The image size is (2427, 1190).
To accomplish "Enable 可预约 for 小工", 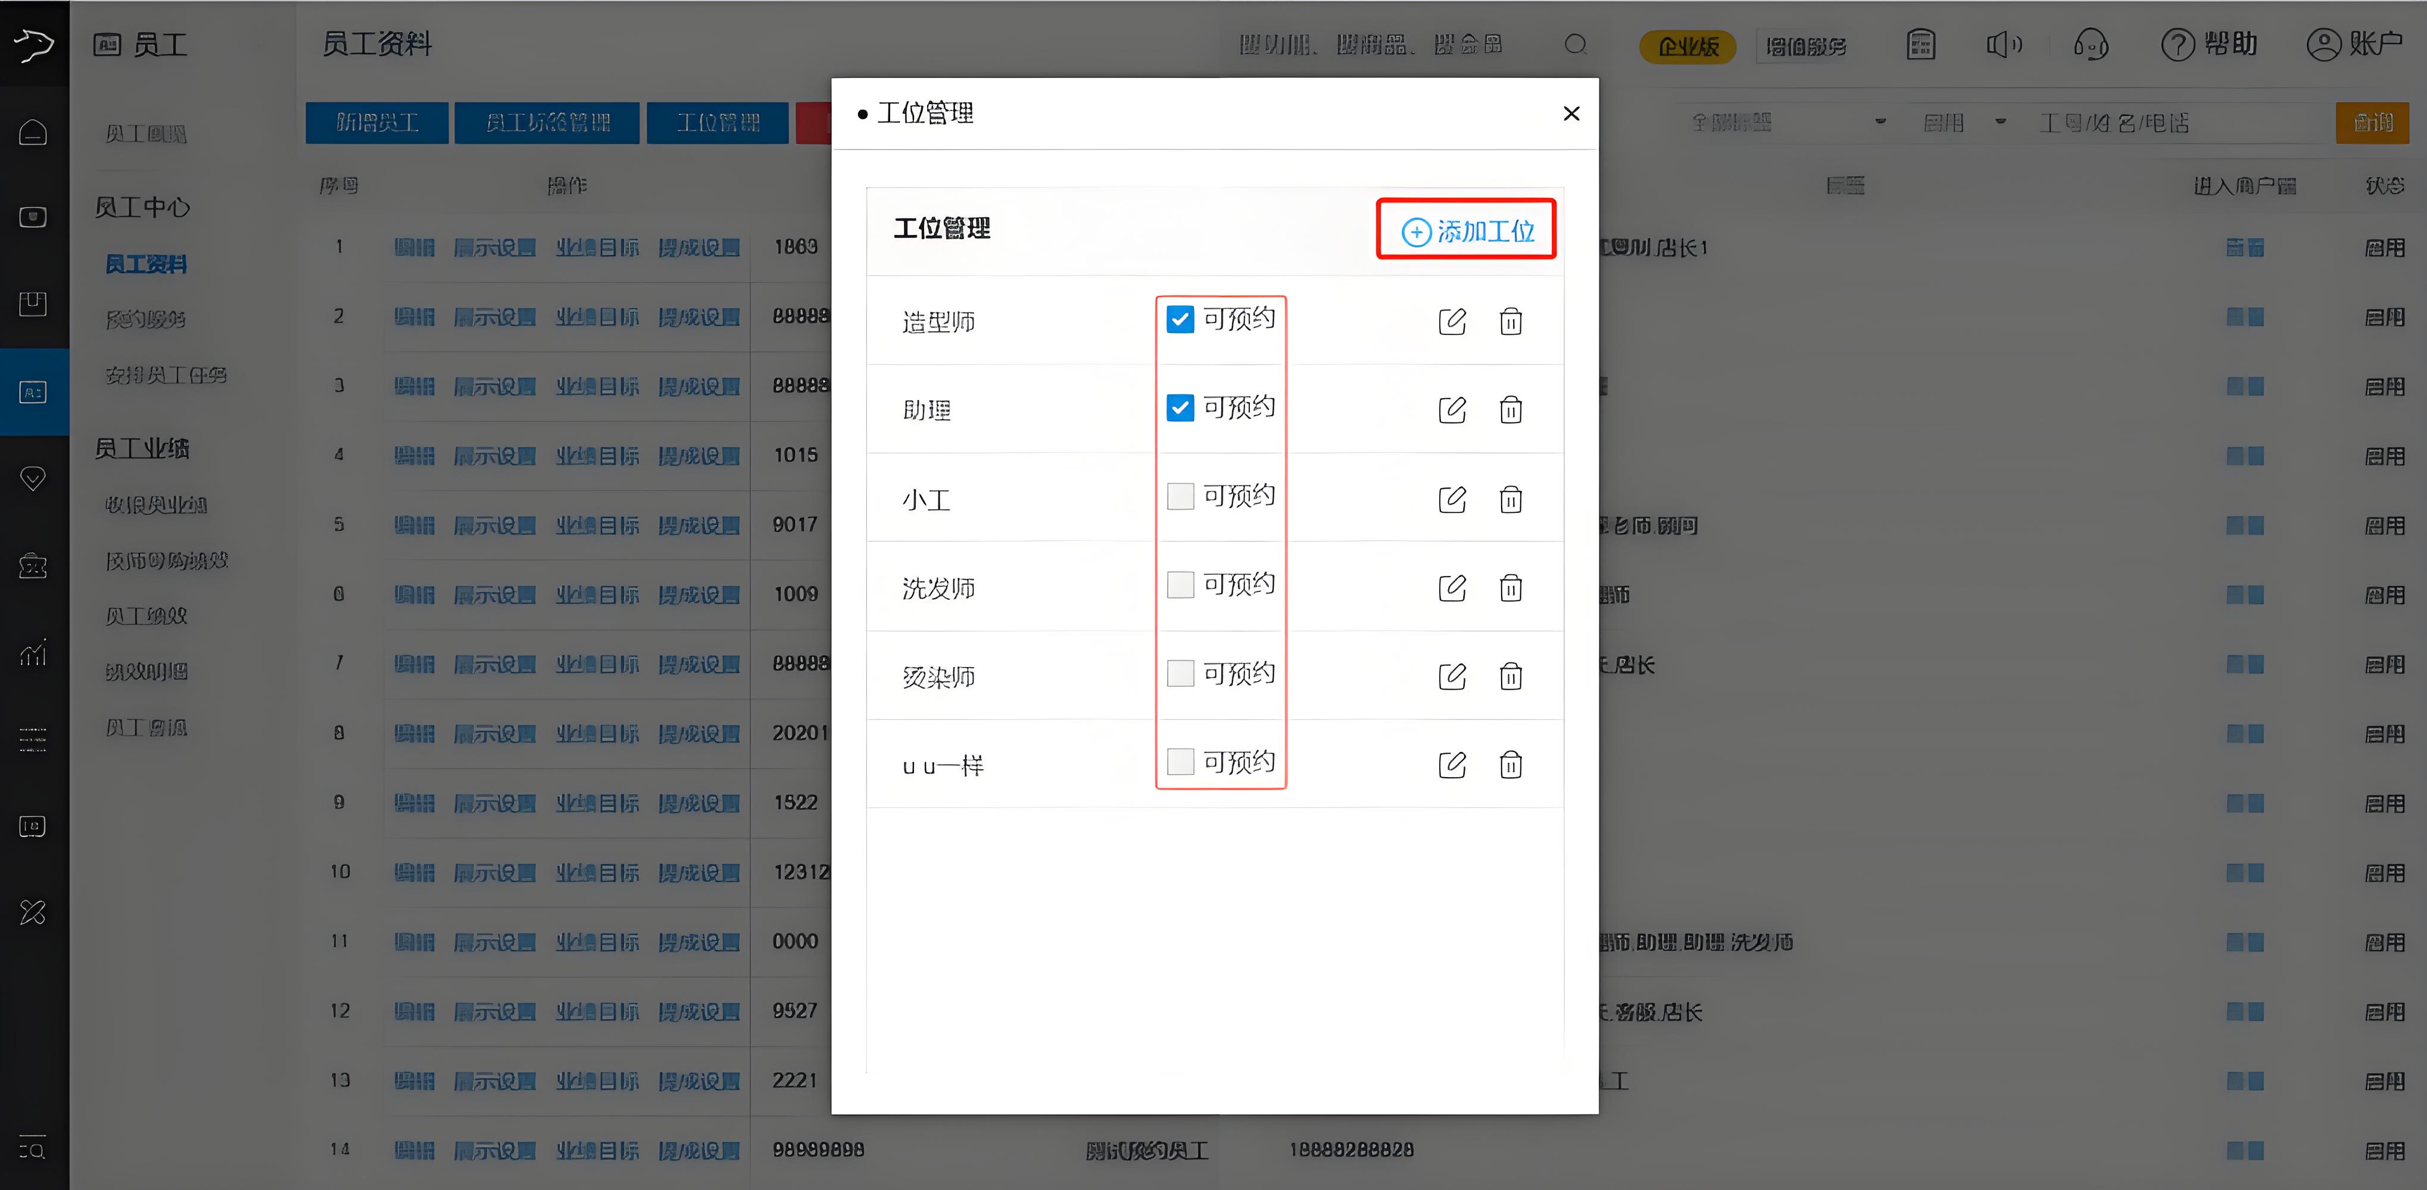I will (x=1180, y=496).
